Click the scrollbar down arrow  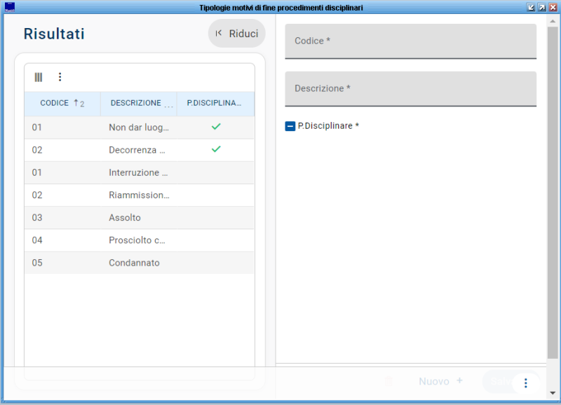tap(553, 393)
